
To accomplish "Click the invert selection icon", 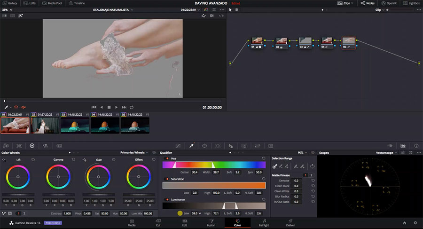I will tap(313, 166).
